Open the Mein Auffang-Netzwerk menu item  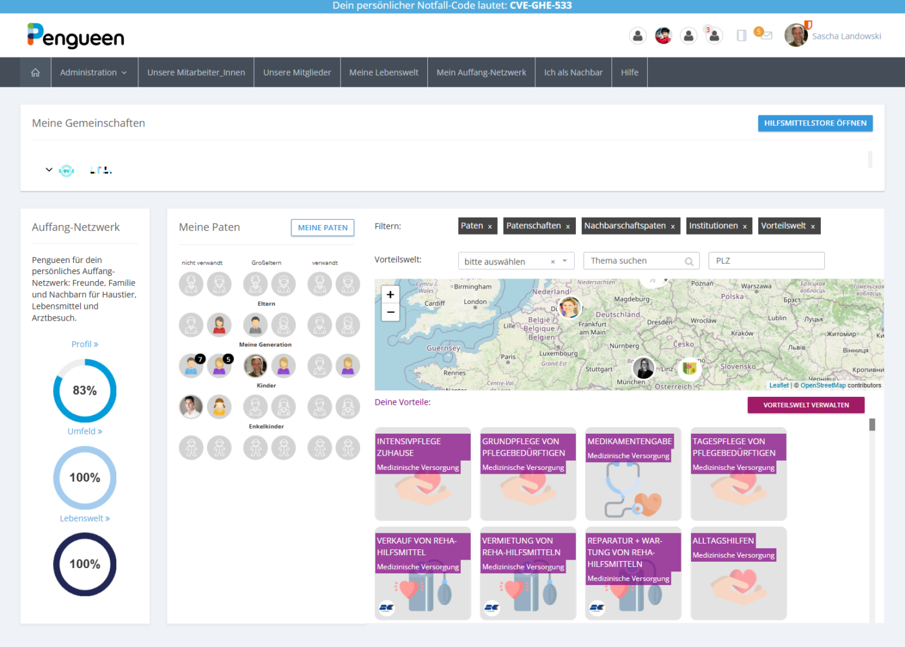481,72
